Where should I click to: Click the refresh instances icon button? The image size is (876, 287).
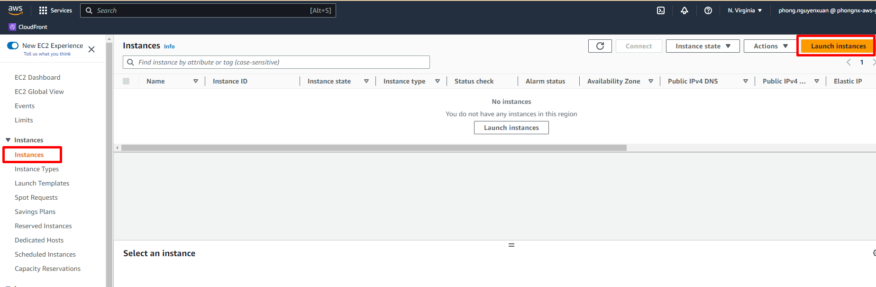coord(600,46)
